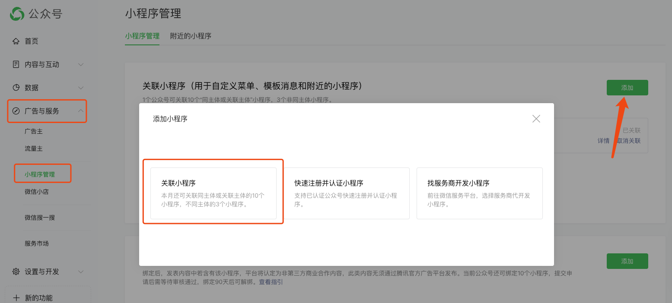Switch to the 小程序管理 tab
The image size is (672, 303).
coord(142,36)
